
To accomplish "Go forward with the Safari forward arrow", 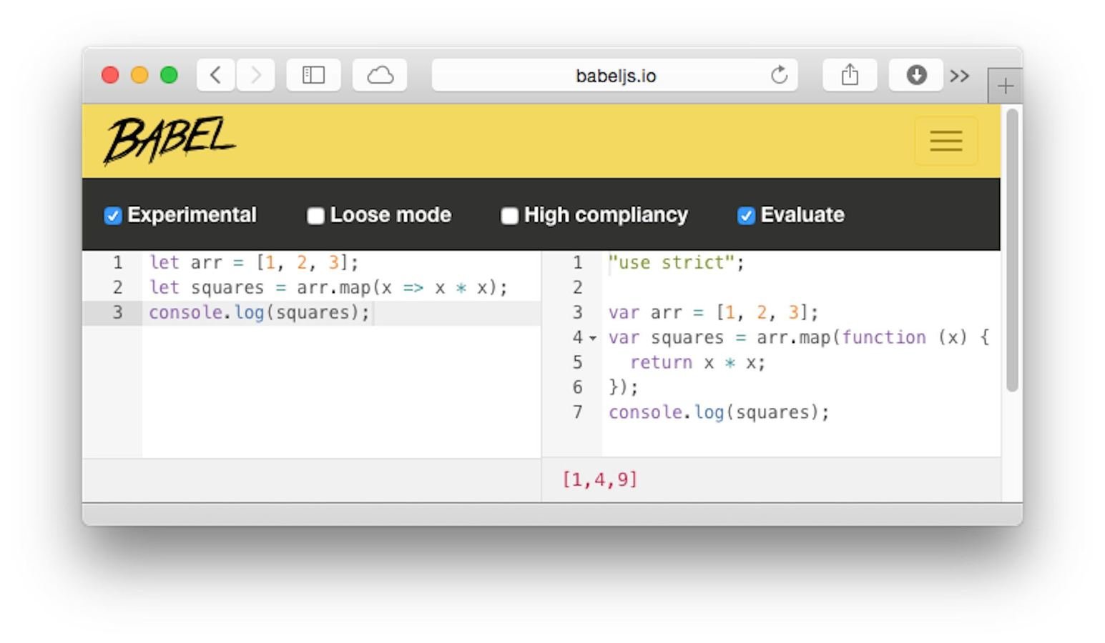I will [255, 75].
